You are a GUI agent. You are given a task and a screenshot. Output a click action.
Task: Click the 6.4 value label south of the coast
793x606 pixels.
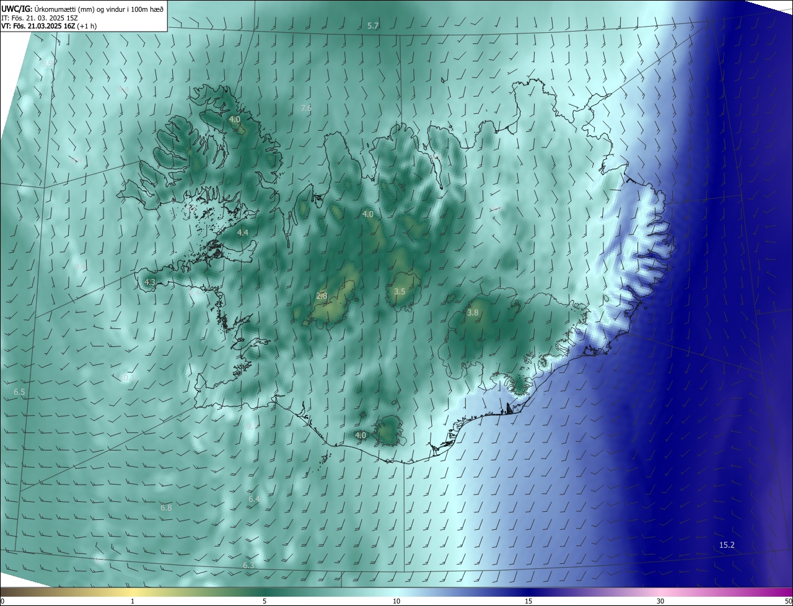pos(254,499)
